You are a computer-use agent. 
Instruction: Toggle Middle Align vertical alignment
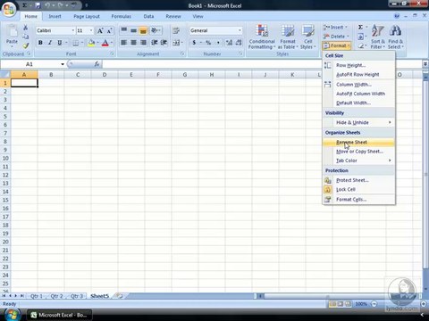[x=133, y=30]
